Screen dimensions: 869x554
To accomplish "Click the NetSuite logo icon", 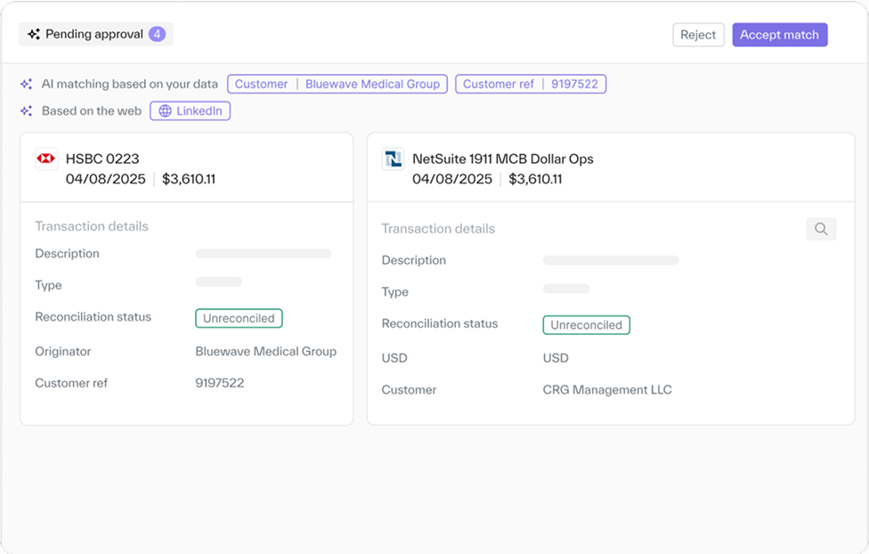I will pyautogui.click(x=393, y=159).
